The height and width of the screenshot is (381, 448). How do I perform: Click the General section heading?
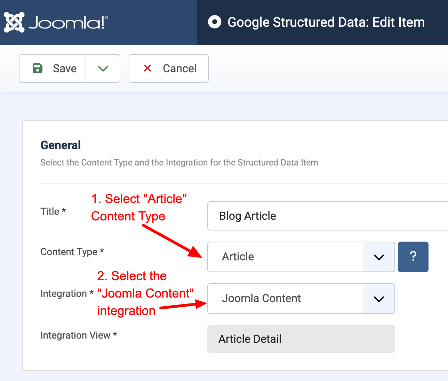tap(61, 145)
